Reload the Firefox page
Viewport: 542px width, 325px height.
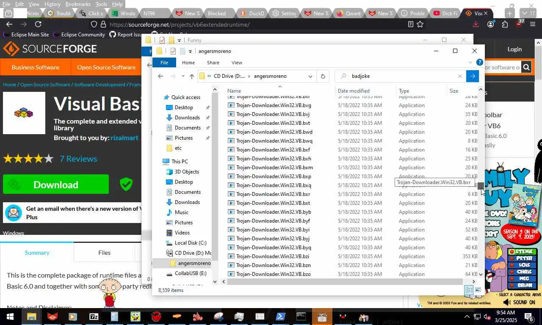click(x=38, y=25)
